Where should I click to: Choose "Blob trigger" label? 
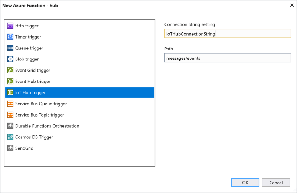[27, 59]
